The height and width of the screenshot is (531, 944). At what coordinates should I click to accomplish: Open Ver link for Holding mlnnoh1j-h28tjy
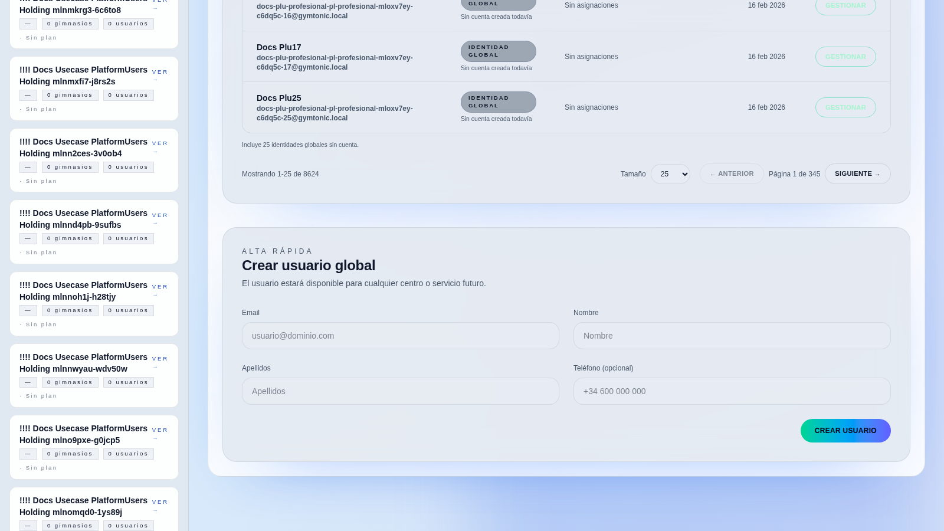point(159,290)
